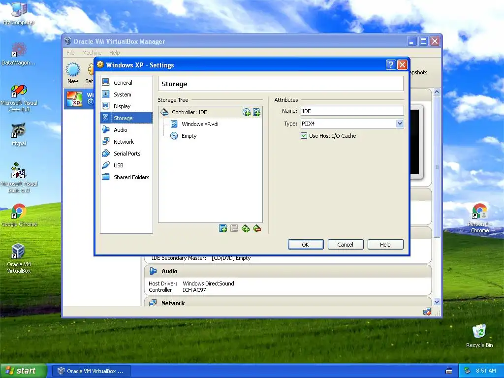Confirm settings with OK button
Viewport: 504px width, 378px height.
(305, 245)
